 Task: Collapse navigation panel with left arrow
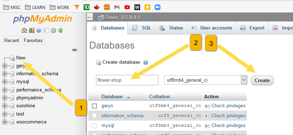click(90, 18)
